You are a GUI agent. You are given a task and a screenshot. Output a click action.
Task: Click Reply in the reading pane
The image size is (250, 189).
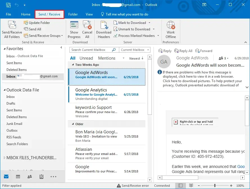(x=165, y=51)
